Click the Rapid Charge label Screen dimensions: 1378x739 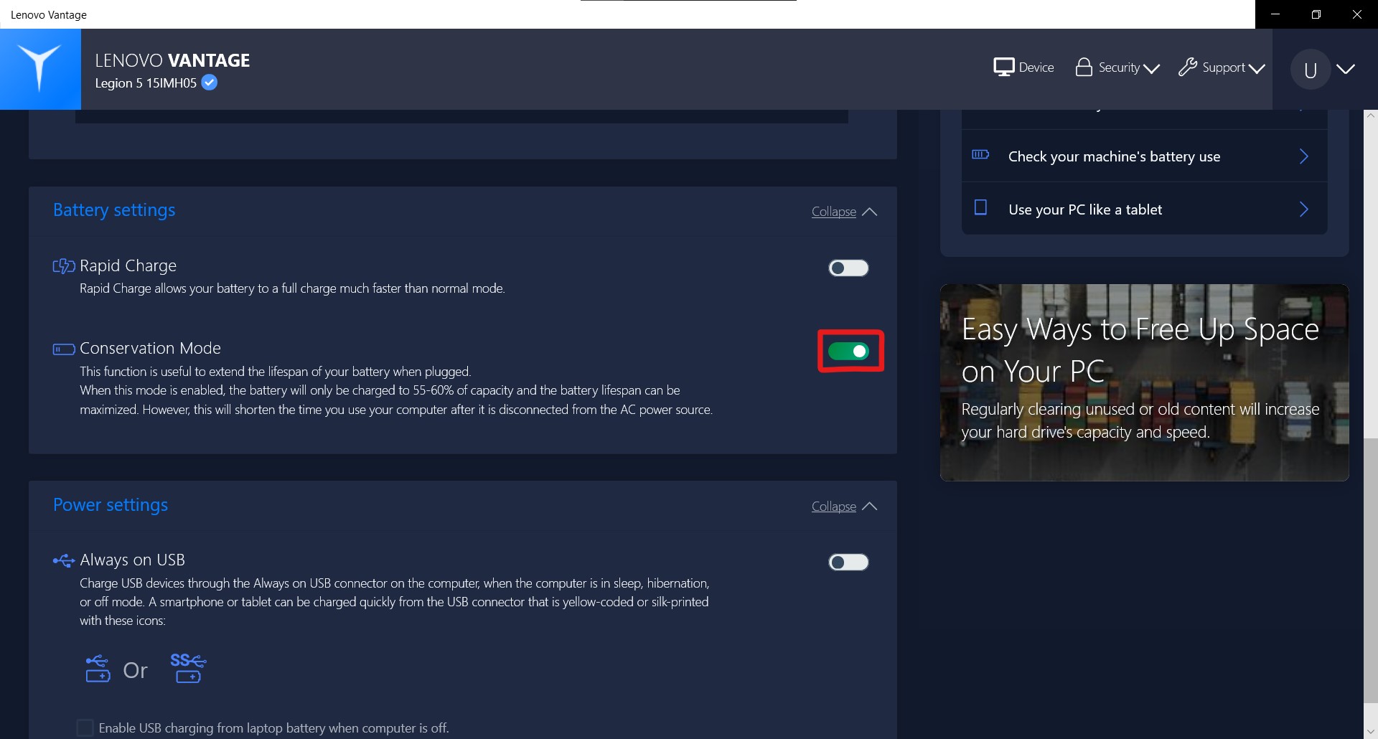pyautogui.click(x=128, y=265)
